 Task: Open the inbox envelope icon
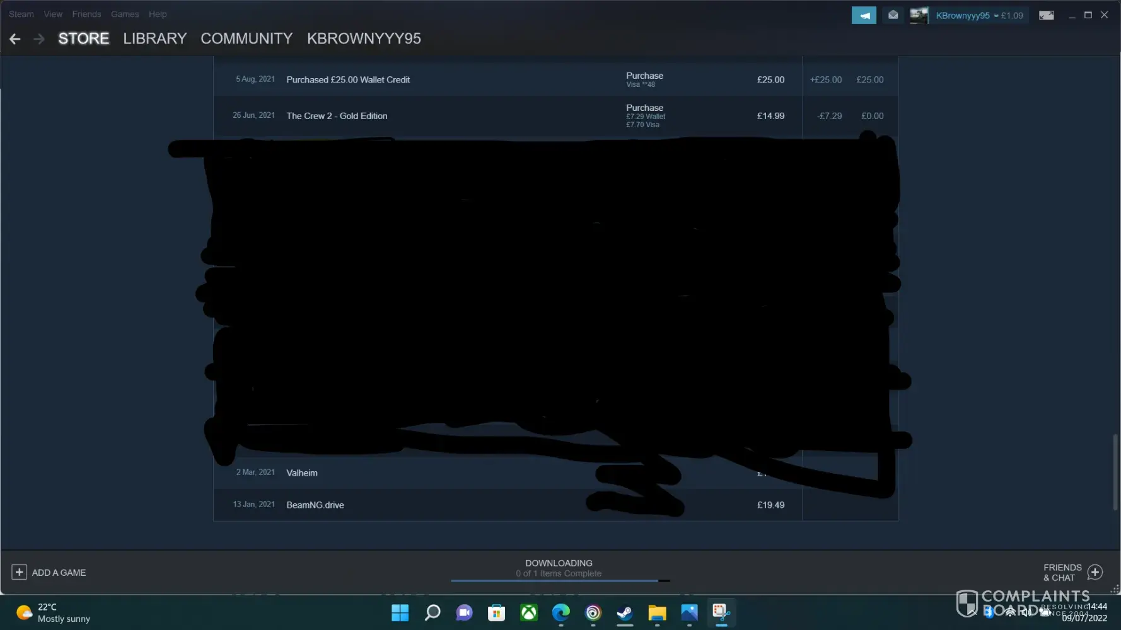[893, 15]
